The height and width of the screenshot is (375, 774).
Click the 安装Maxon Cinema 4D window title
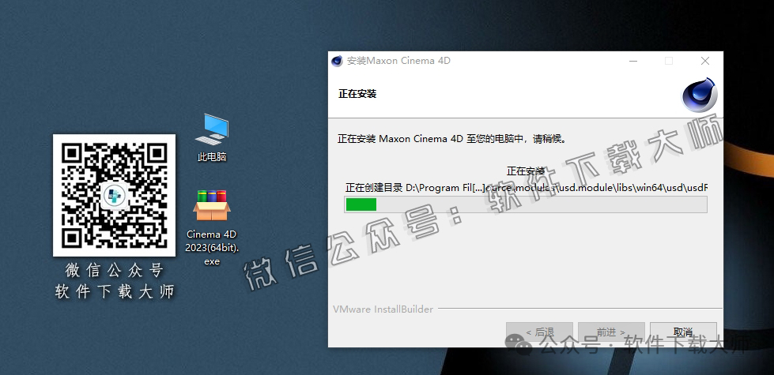point(398,61)
